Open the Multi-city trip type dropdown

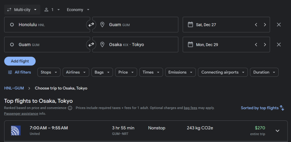[22, 10]
